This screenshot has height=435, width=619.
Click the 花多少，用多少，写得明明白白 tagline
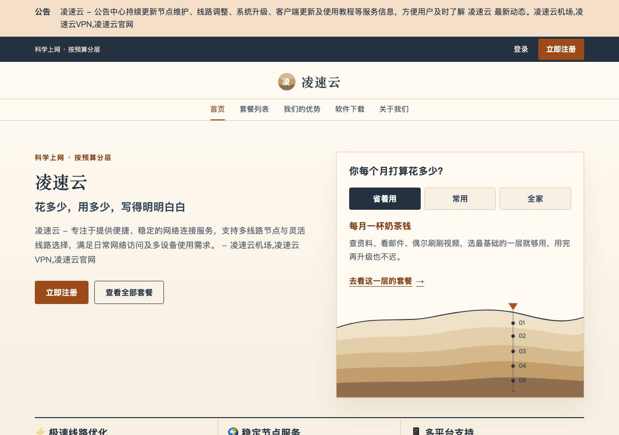point(110,207)
